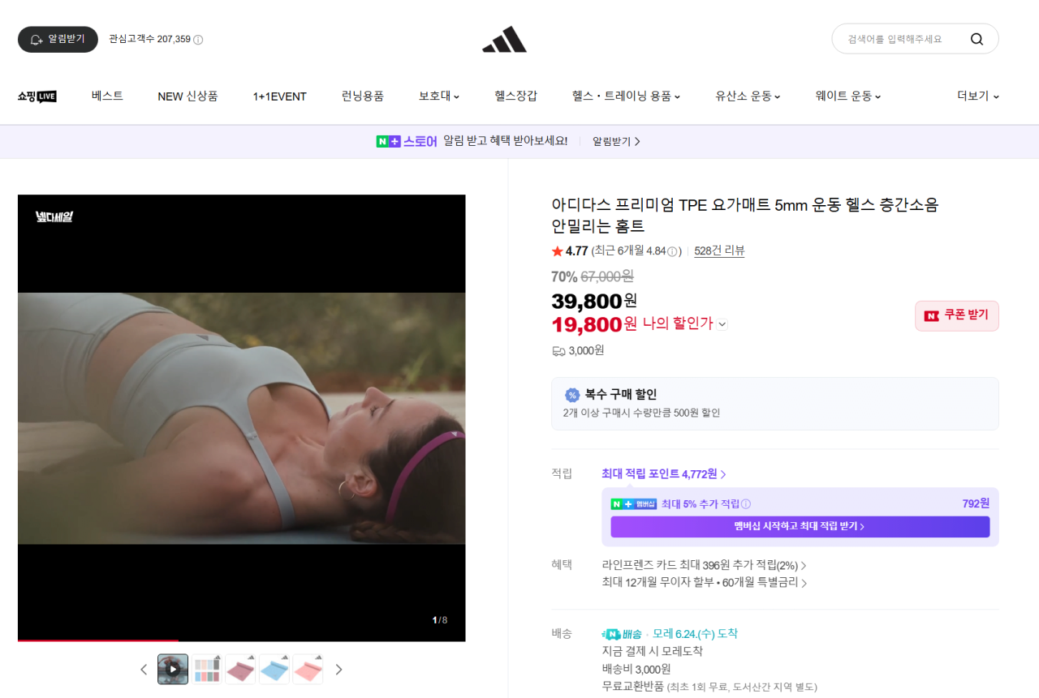Viewport: 1039px width, 698px height.
Task: Click the Adidas logo
Action: pos(504,39)
